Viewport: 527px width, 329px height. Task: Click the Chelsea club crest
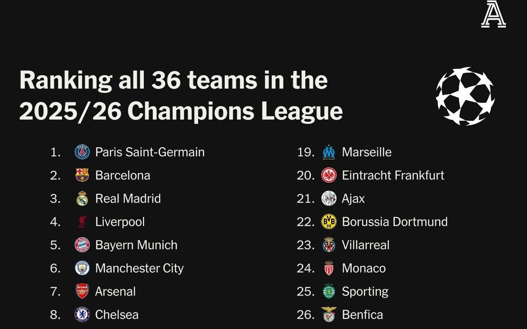[x=82, y=315]
